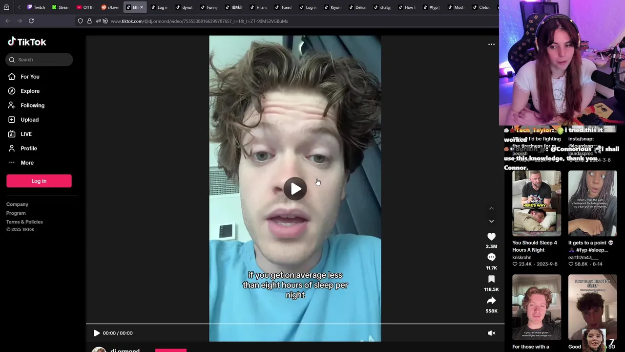Open 'You Should Sleep 4 Hours A Night' thumbnail
The image size is (625, 352).
click(x=537, y=203)
